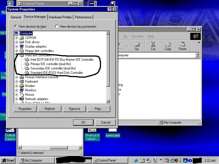This screenshot has width=219, height=164.
Task: Switch to the General tab
Action: (16, 17)
